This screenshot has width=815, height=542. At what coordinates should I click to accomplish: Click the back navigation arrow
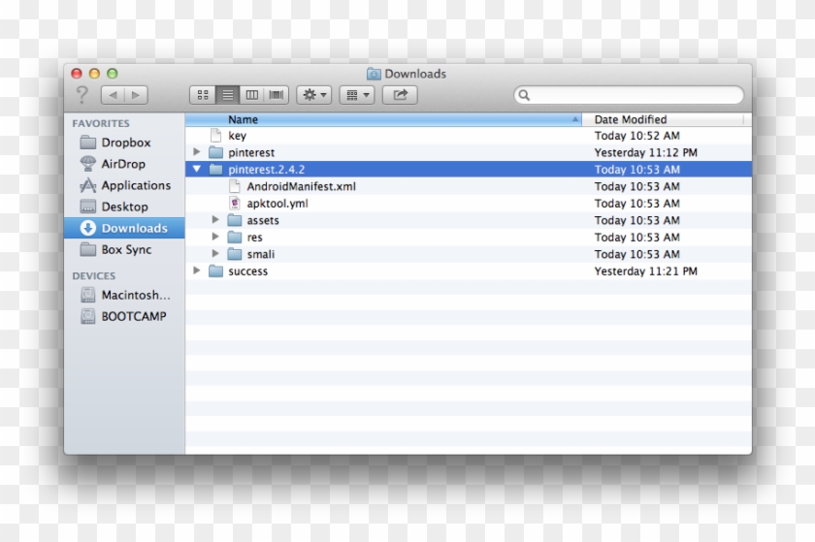tap(113, 95)
